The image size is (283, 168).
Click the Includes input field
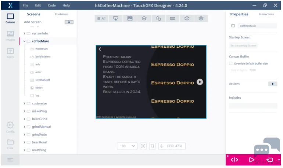[253, 106]
